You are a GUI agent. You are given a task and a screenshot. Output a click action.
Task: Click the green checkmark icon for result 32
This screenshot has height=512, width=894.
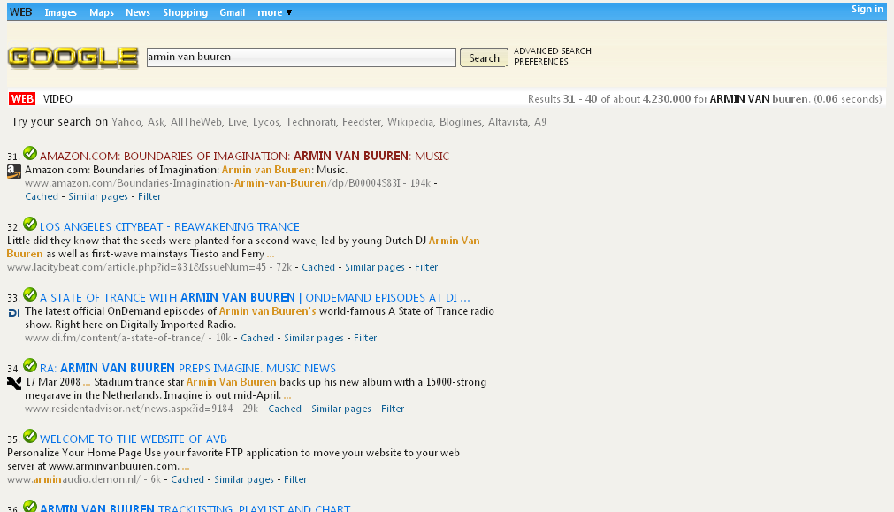pyautogui.click(x=30, y=224)
